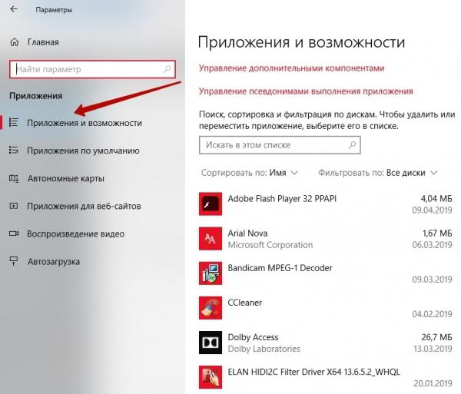Click the Воспроизведение видео camera icon
This screenshot has width=461, height=394.
tap(14, 233)
